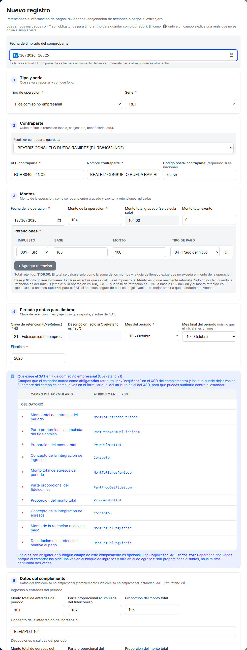Click 'Monto total de entradas del periodo' table link
The width and height of the screenshot is (247, 650).
pyautogui.click(x=54, y=417)
